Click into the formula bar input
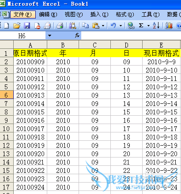This screenshot has width=181, height=194. point(131,36)
